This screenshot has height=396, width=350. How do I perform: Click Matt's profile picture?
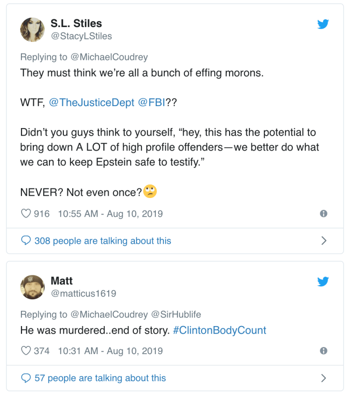pyautogui.click(x=32, y=287)
